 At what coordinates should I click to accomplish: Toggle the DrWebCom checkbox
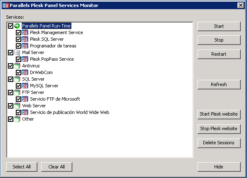(18, 72)
